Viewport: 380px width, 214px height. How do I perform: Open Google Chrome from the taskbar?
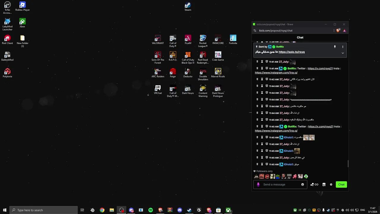click(102, 210)
